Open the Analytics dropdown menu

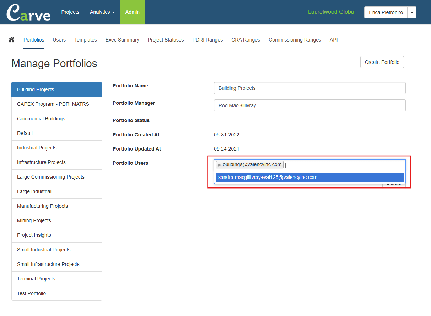tap(102, 12)
